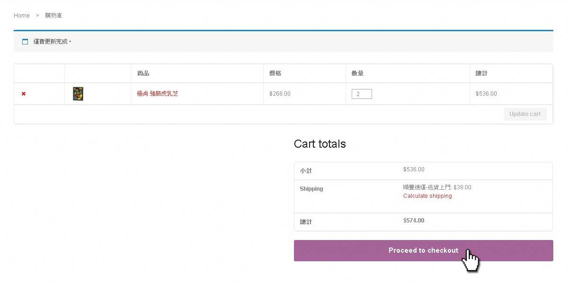The image size is (568, 284).
Task: Click the $574.00 order total
Action: click(x=414, y=221)
